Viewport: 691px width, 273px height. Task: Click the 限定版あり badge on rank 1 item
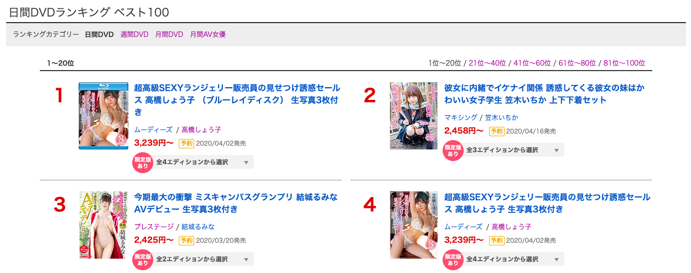(x=143, y=162)
